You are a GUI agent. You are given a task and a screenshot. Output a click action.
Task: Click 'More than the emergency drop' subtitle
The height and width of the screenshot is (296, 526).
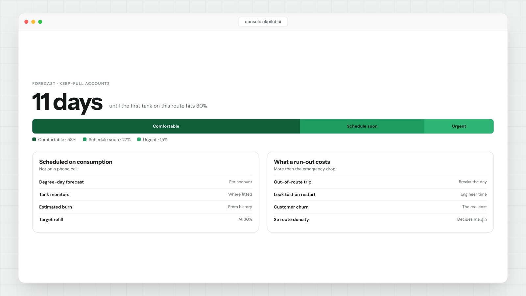(x=304, y=169)
